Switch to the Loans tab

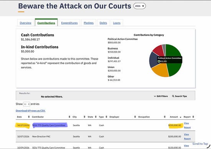tap(117, 23)
